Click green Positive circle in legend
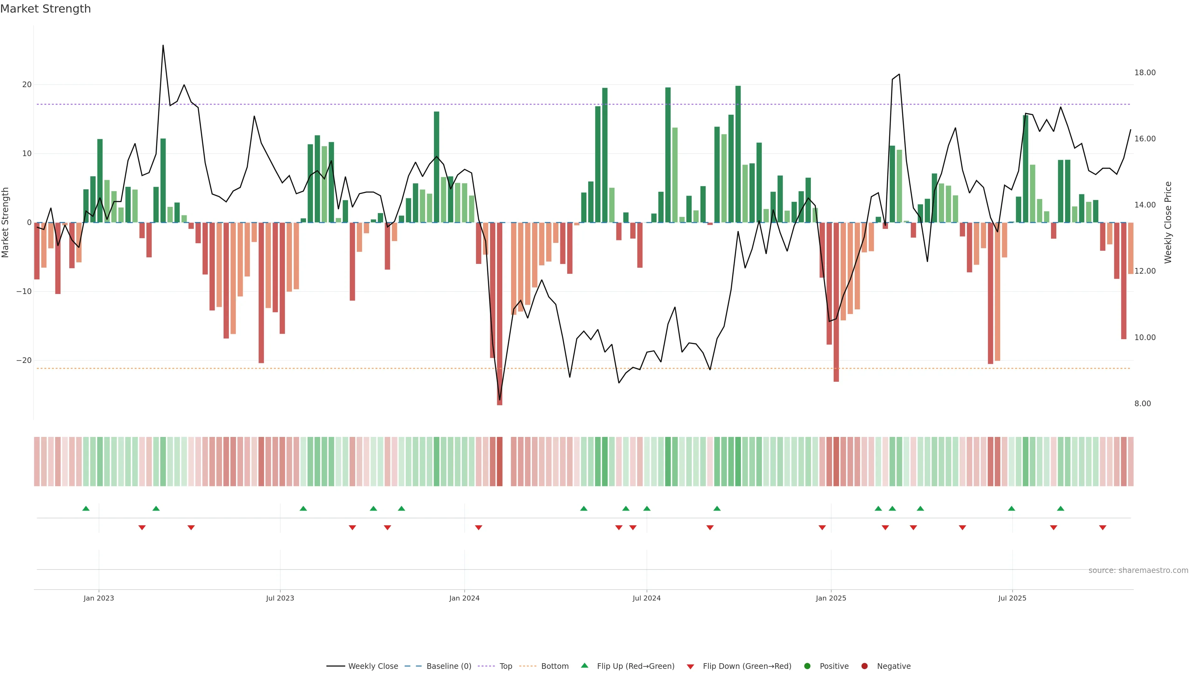The image size is (1204, 677). coord(807,666)
